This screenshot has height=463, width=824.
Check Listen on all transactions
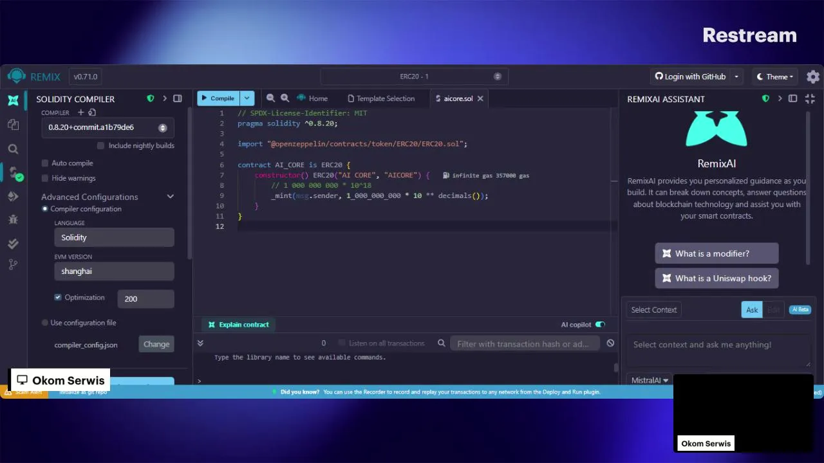point(342,343)
